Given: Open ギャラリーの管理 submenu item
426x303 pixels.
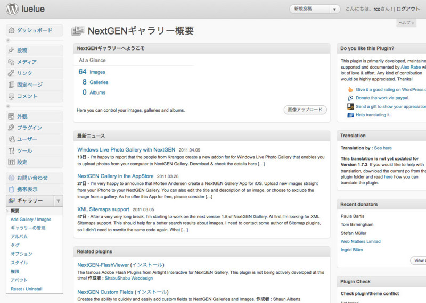Looking at the screenshot, I should tap(28, 228).
